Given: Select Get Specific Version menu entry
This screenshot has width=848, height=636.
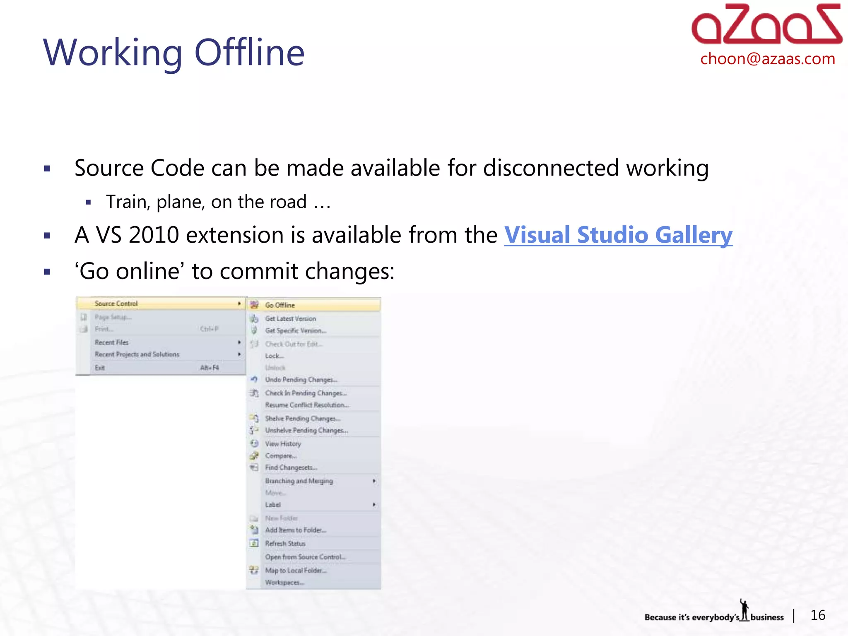Looking at the screenshot, I should pyautogui.click(x=296, y=330).
